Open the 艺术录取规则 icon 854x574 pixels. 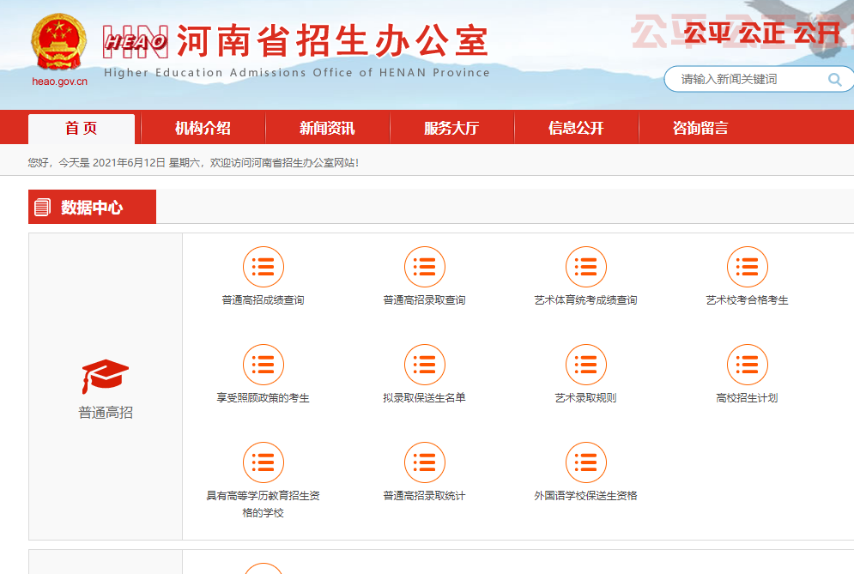pos(585,366)
